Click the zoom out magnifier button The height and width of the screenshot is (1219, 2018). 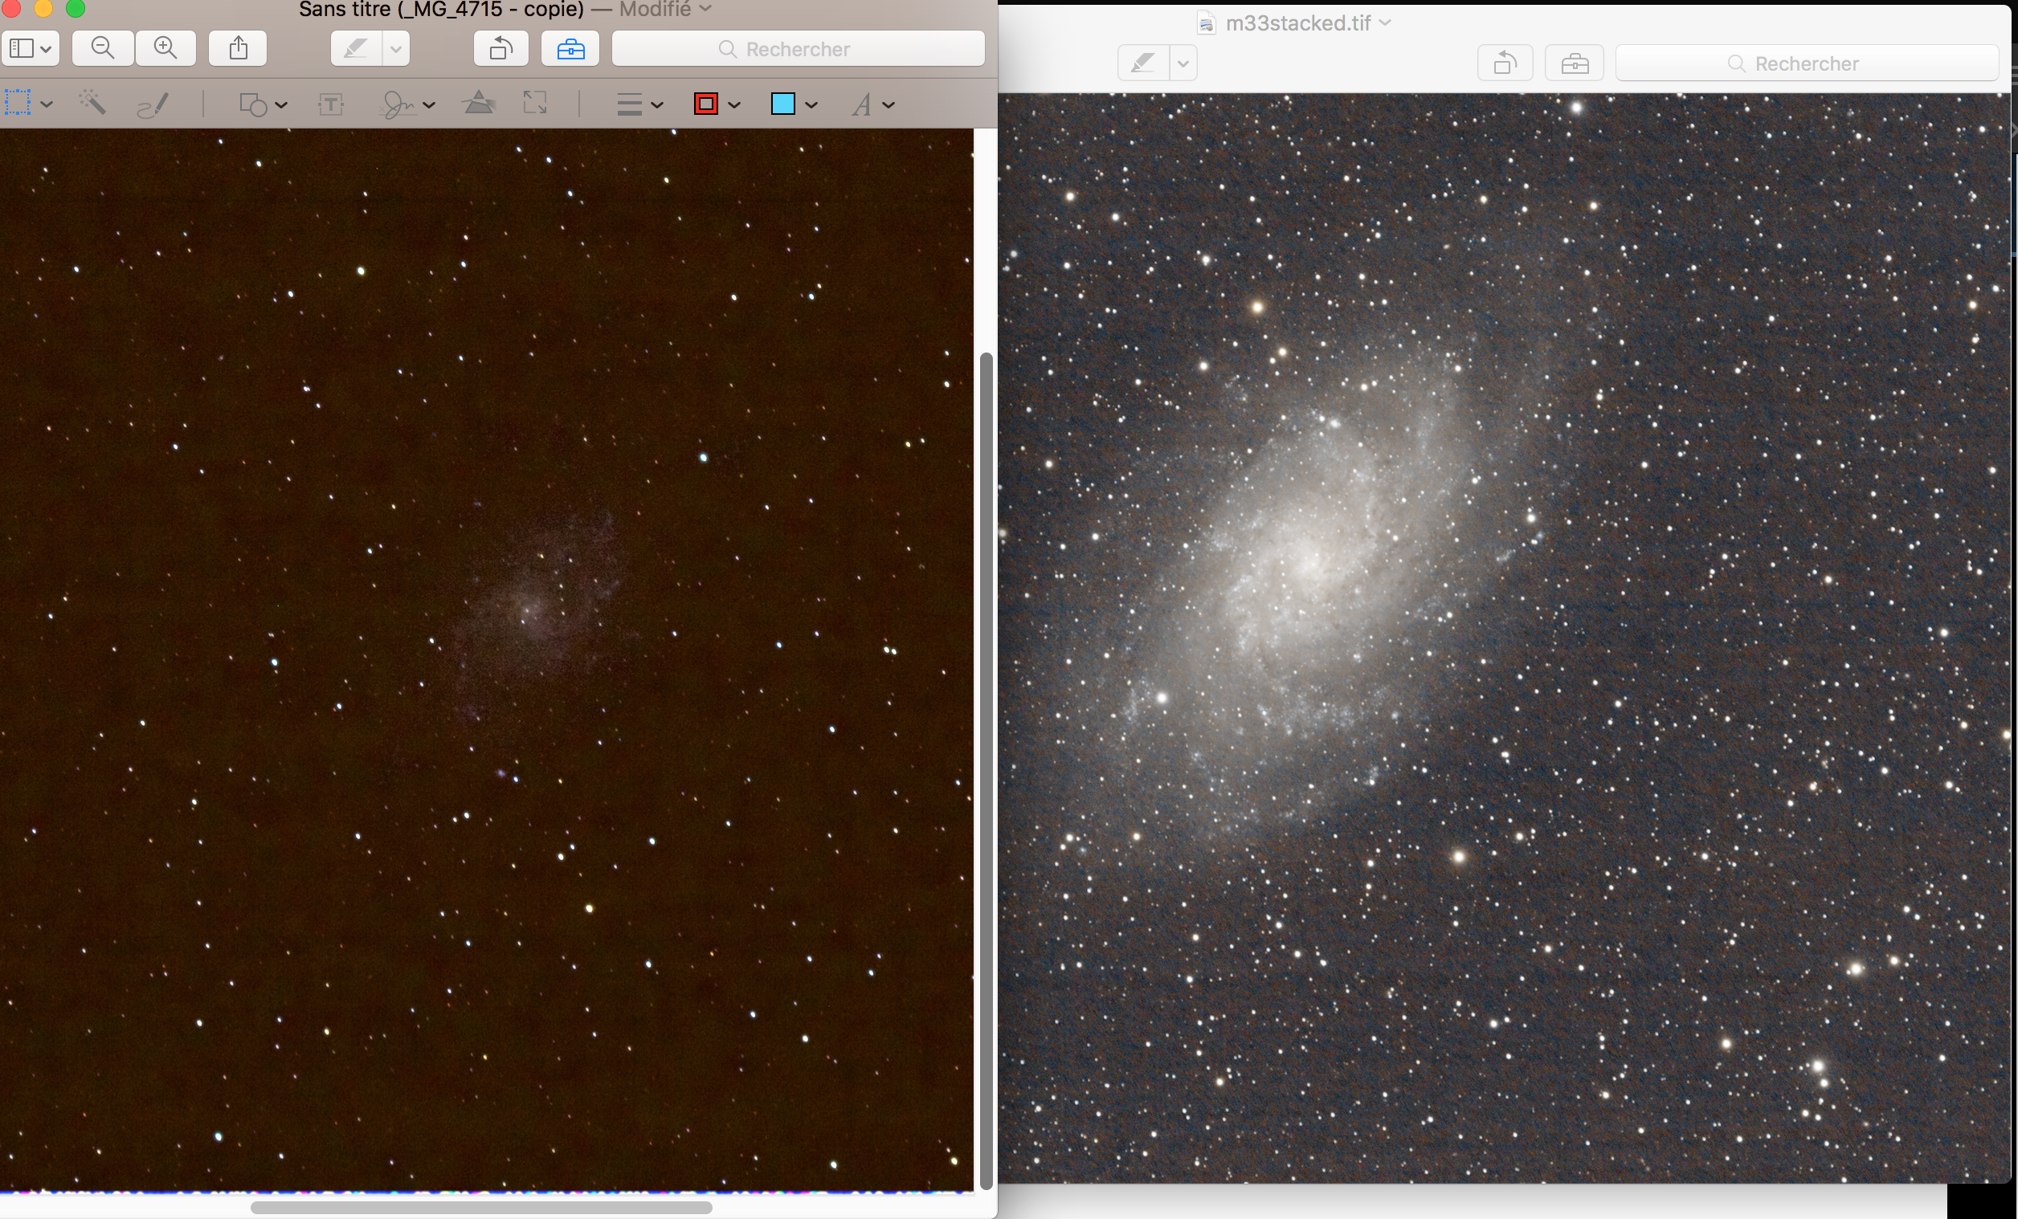pyautogui.click(x=102, y=48)
